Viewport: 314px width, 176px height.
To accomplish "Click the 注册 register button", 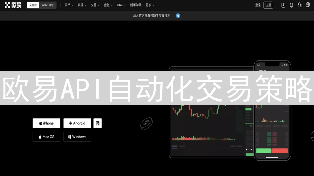I will 268,5.
